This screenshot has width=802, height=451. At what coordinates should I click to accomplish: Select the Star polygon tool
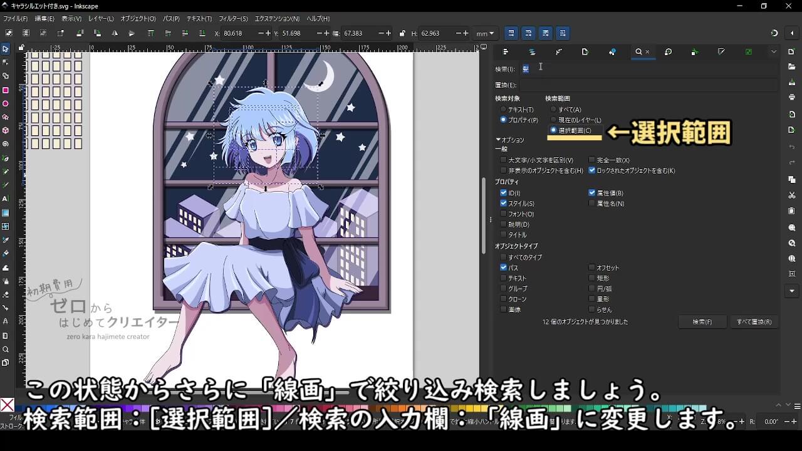tap(6, 117)
